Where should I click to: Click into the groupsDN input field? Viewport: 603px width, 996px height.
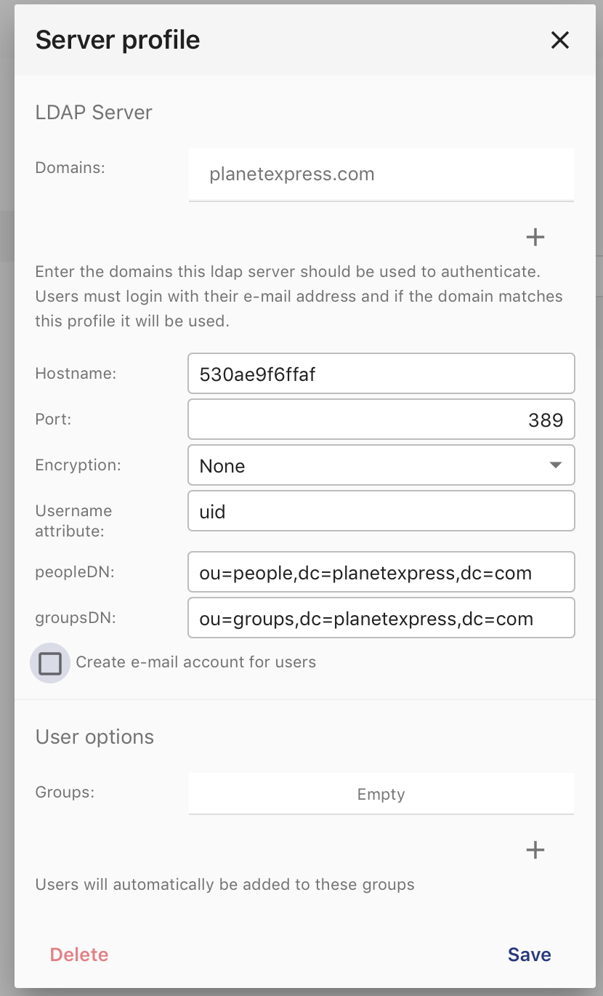coord(381,618)
